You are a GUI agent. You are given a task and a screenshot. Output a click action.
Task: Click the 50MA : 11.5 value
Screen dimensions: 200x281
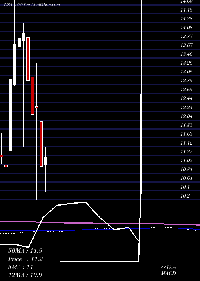pyautogui.click(x=25, y=251)
